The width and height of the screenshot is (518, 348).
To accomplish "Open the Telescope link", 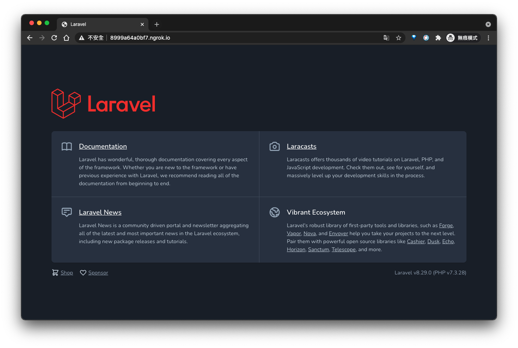I will [344, 249].
